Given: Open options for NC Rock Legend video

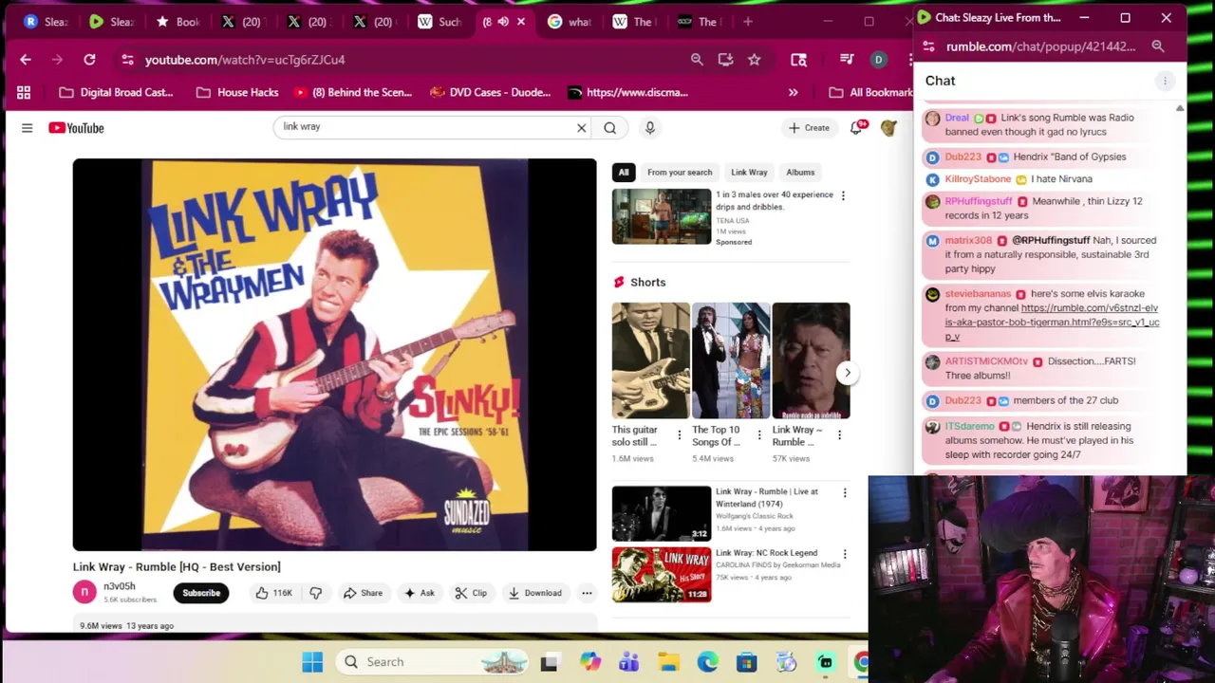Looking at the screenshot, I should 845,554.
